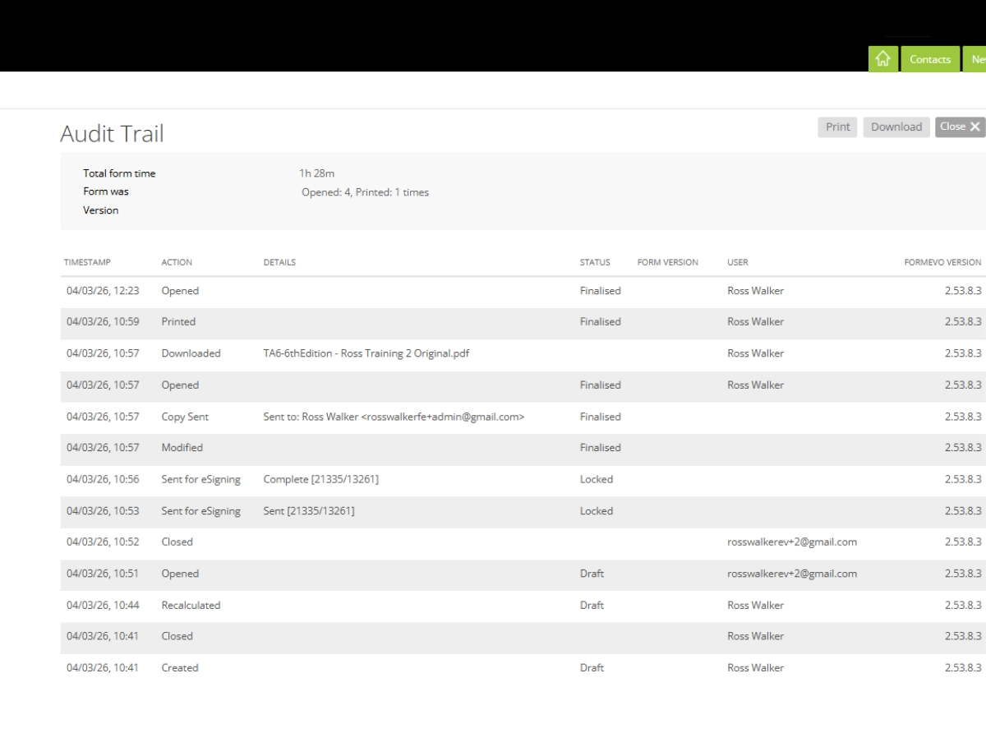Select the STATUS column header
The height and width of the screenshot is (747, 986).
click(595, 262)
